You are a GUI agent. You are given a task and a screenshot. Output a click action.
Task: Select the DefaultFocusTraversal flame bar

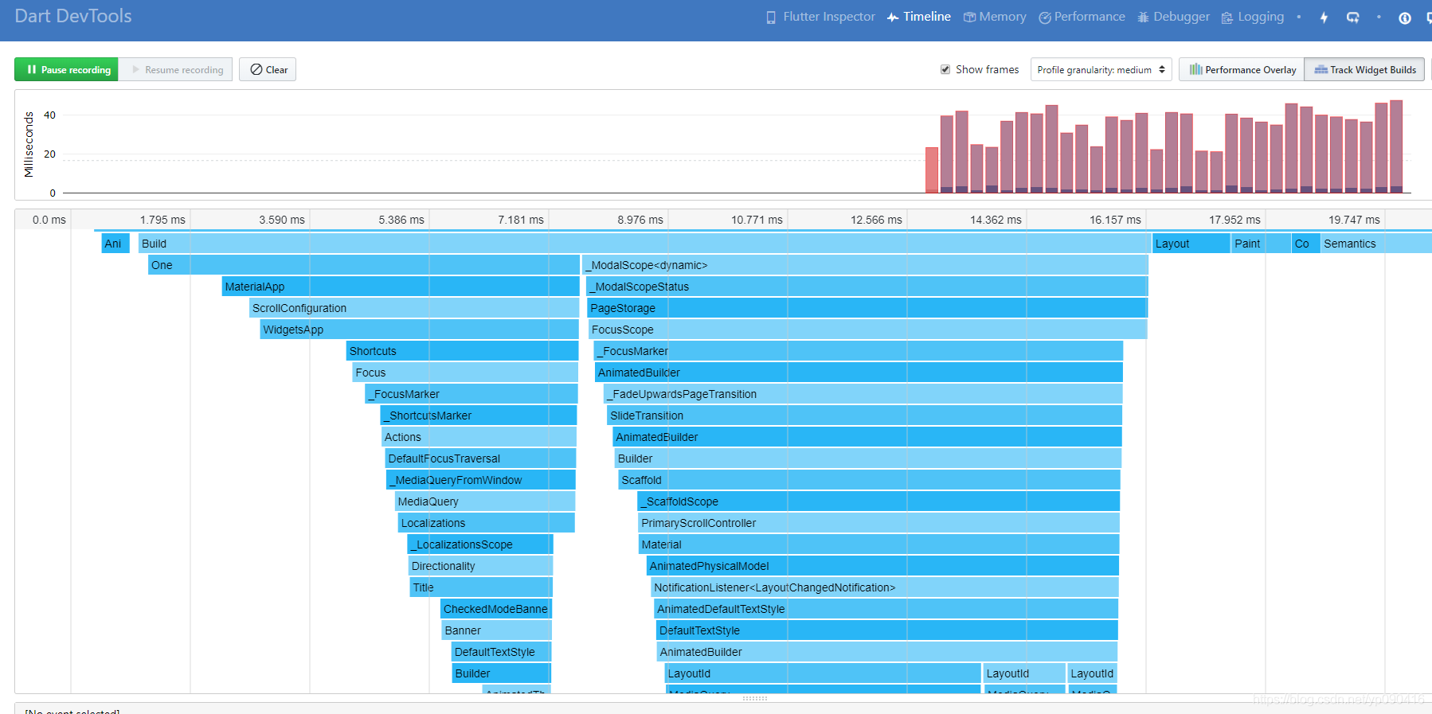tap(480, 458)
